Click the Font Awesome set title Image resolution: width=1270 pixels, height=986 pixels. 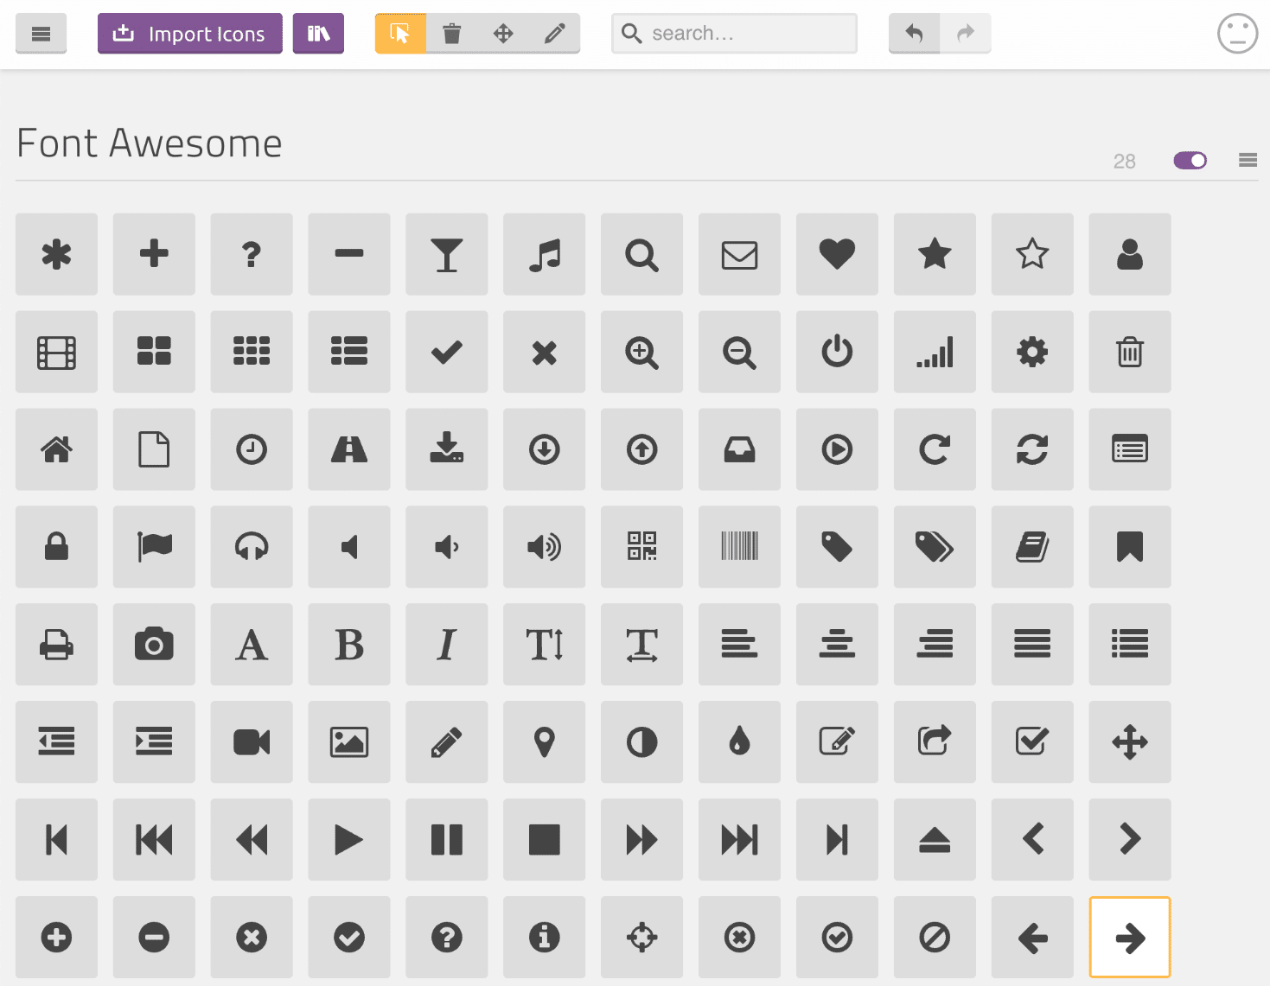tap(149, 143)
